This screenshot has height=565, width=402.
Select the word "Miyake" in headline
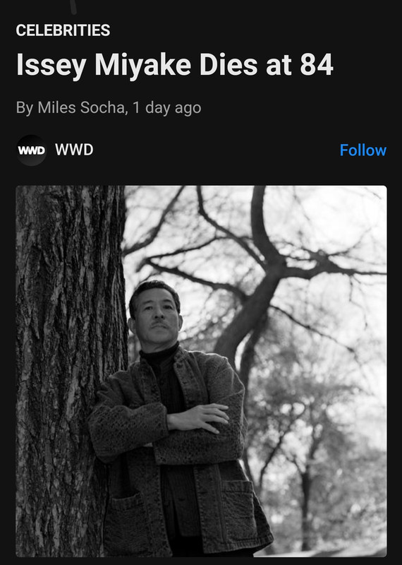click(x=142, y=66)
